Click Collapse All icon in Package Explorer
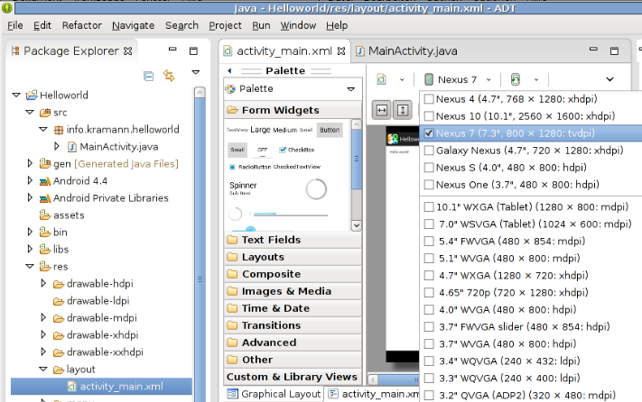The width and height of the screenshot is (642, 402). [x=149, y=76]
